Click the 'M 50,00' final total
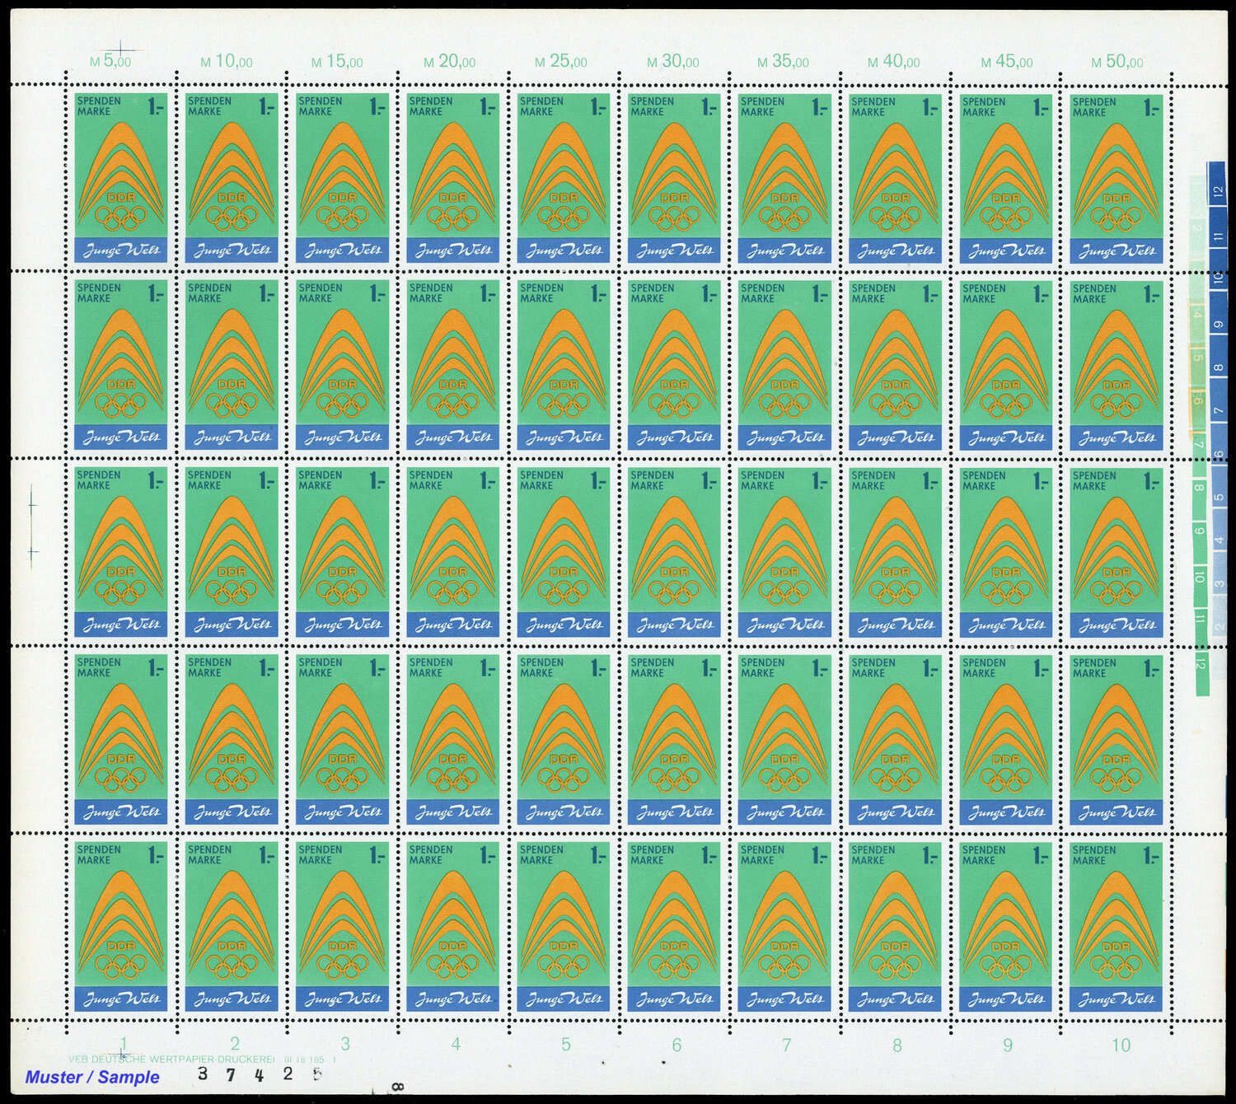Image resolution: width=1236 pixels, height=1104 pixels. 1117,62
